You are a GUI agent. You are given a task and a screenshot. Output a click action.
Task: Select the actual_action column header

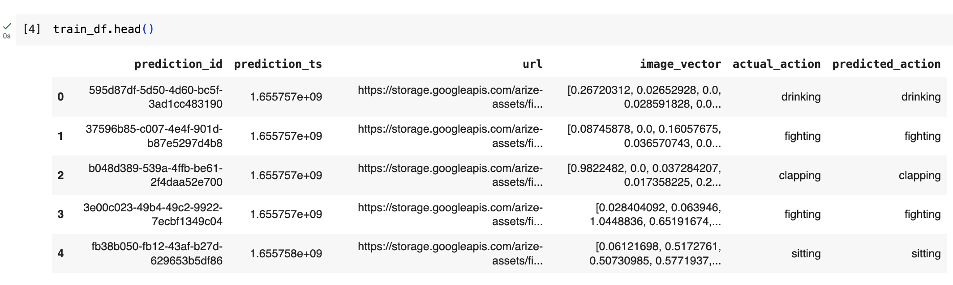coord(777,64)
